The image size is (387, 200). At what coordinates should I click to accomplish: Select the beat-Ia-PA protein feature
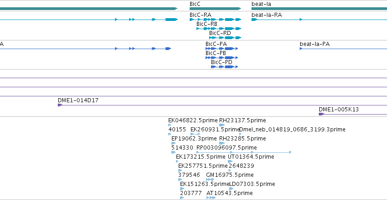343,49
